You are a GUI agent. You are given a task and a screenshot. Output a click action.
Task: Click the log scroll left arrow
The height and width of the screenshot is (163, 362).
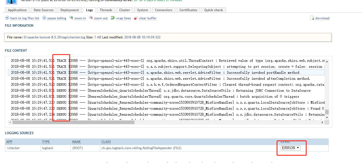point(10,122)
